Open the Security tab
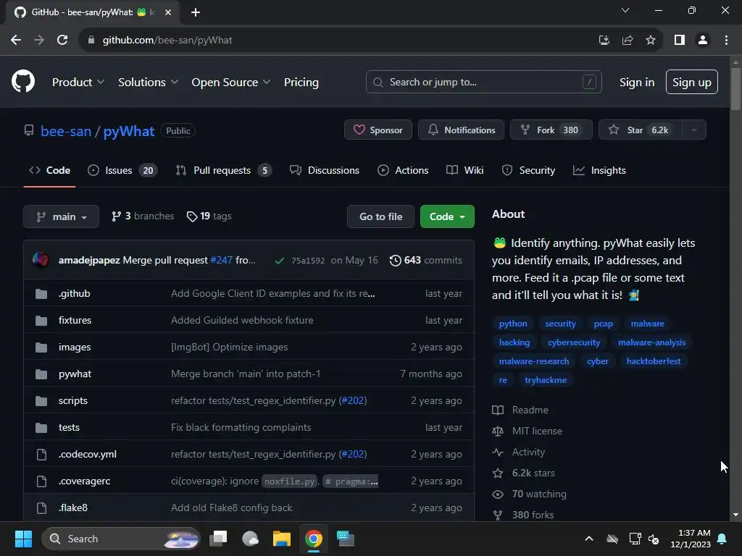This screenshot has height=556, width=742. click(528, 170)
